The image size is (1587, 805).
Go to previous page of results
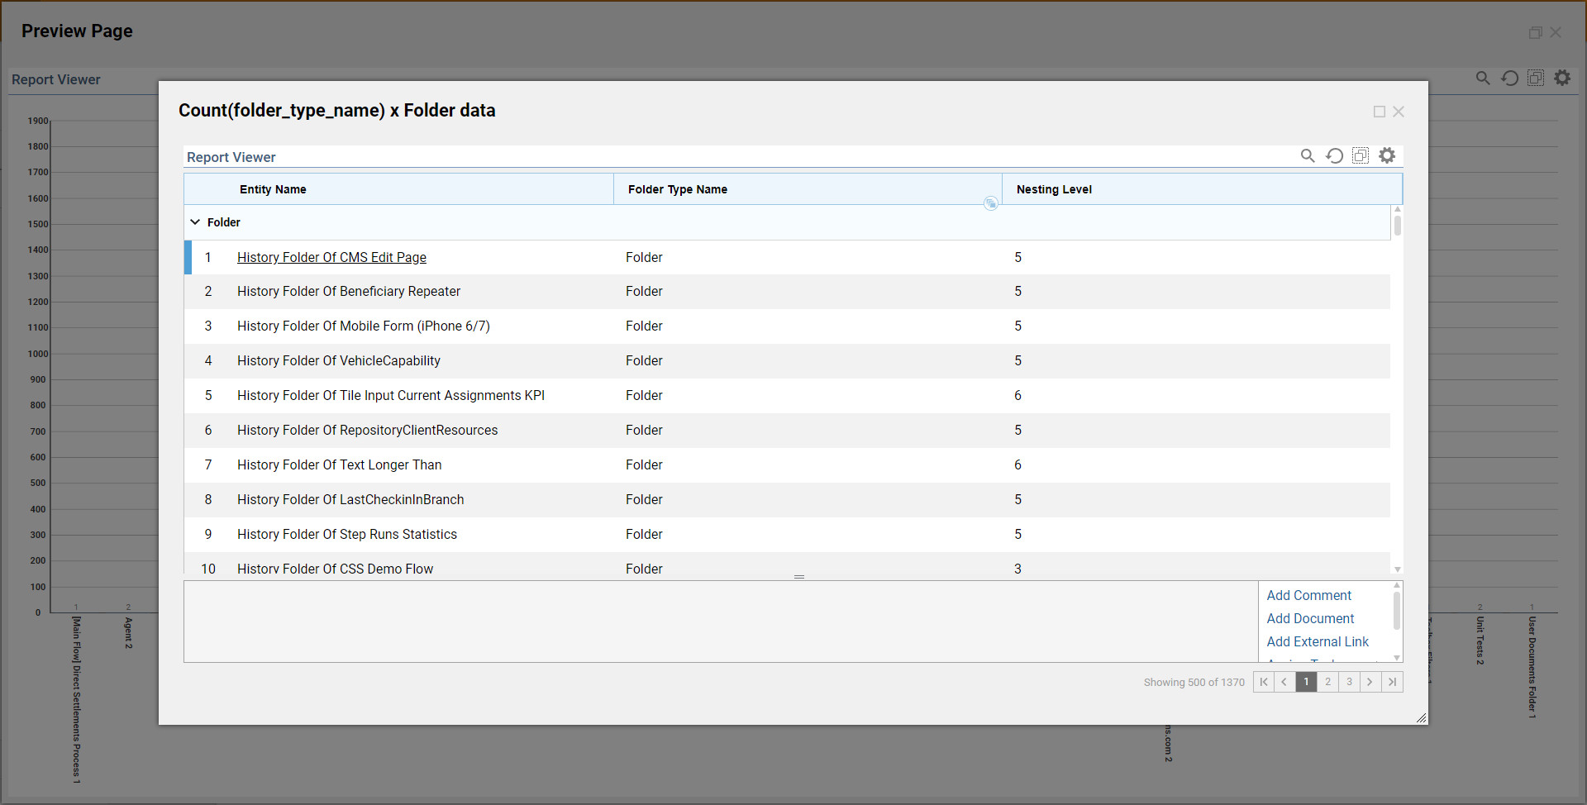click(x=1284, y=682)
